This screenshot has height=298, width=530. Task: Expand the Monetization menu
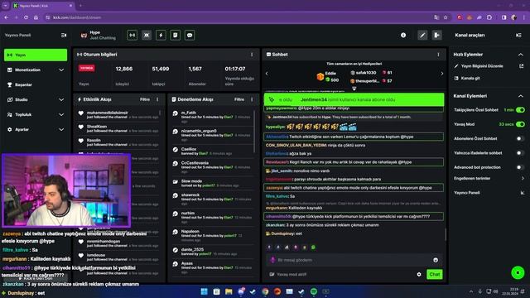point(36,70)
